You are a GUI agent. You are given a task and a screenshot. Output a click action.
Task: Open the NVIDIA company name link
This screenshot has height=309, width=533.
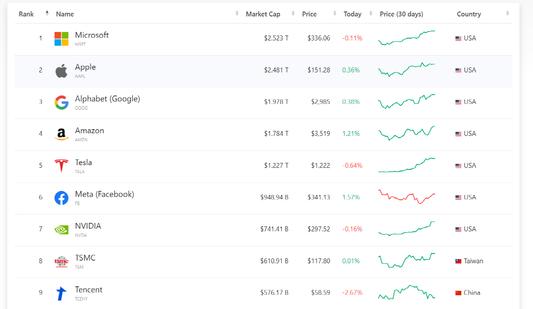point(88,226)
